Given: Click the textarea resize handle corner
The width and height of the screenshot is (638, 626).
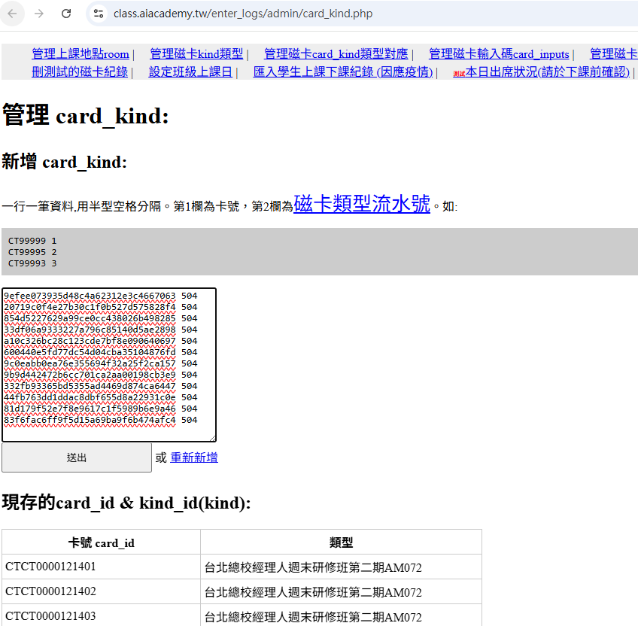Looking at the screenshot, I should point(212,438).
